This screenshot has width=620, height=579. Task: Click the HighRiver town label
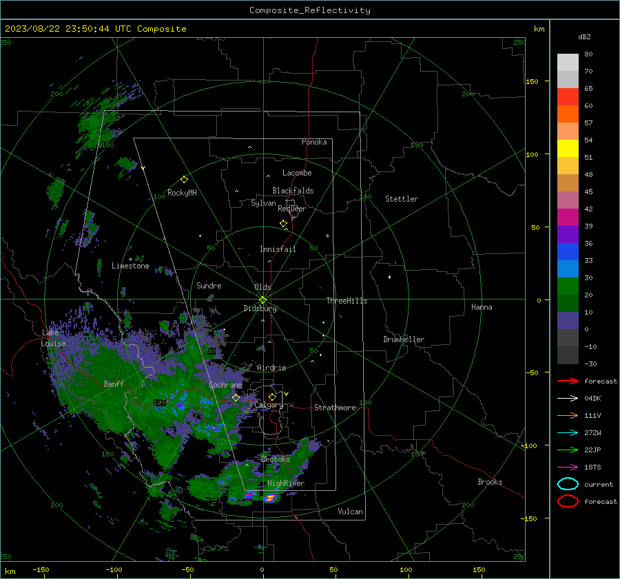click(x=286, y=483)
